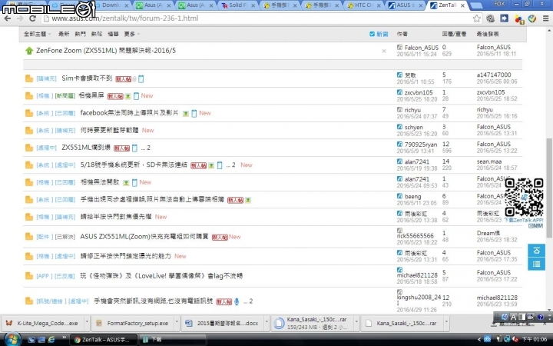Screen dimensions: 553x346
Task: Click the back-to-top arrow button on right edge
Action: click(536, 251)
